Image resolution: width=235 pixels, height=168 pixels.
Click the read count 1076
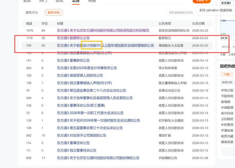coord(30,31)
